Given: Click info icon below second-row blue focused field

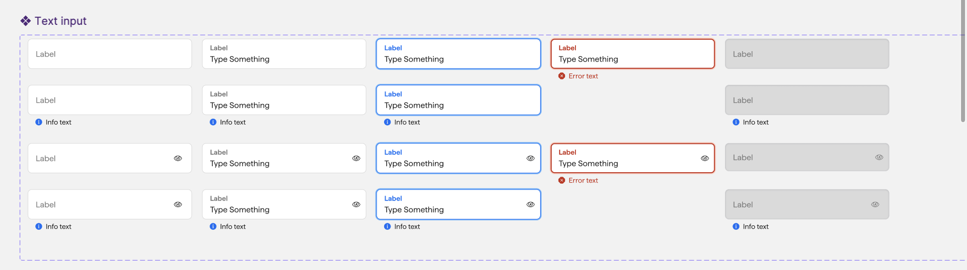Looking at the screenshot, I should pyautogui.click(x=387, y=122).
